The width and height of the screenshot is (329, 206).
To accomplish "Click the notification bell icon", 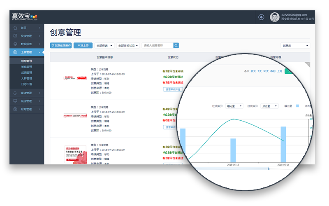I will tap(261, 17).
